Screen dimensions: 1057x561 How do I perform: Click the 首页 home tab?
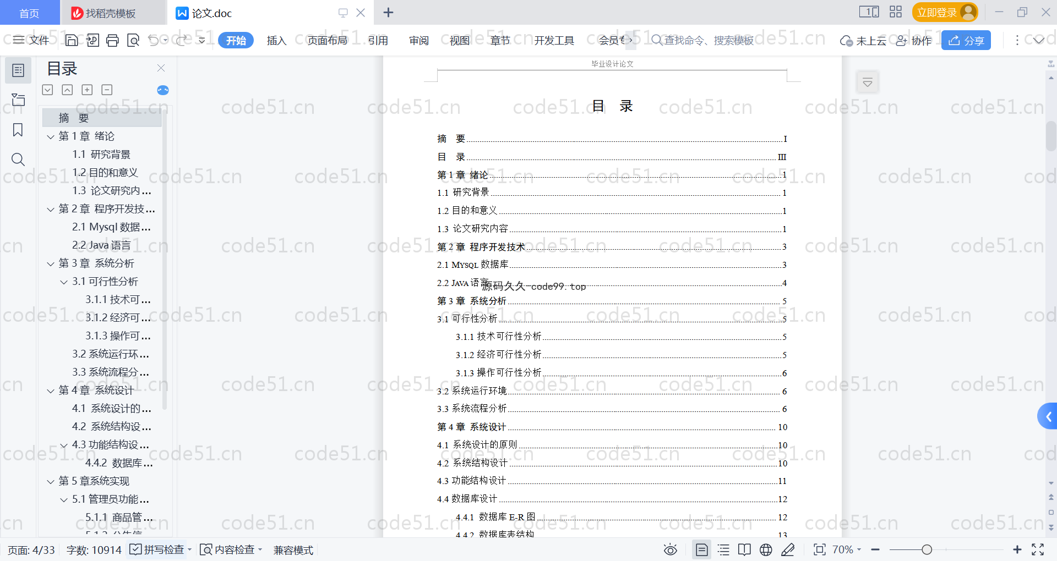pyautogui.click(x=29, y=13)
